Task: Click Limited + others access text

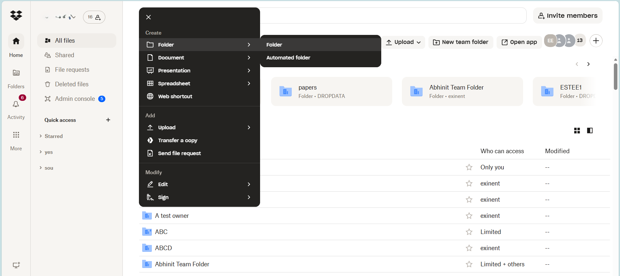Action: (502, 264)
